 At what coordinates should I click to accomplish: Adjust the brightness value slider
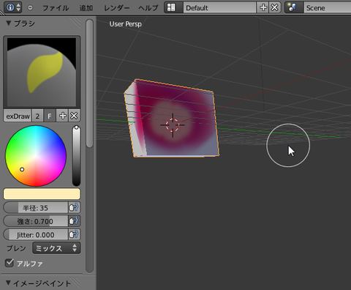point(76,156)
